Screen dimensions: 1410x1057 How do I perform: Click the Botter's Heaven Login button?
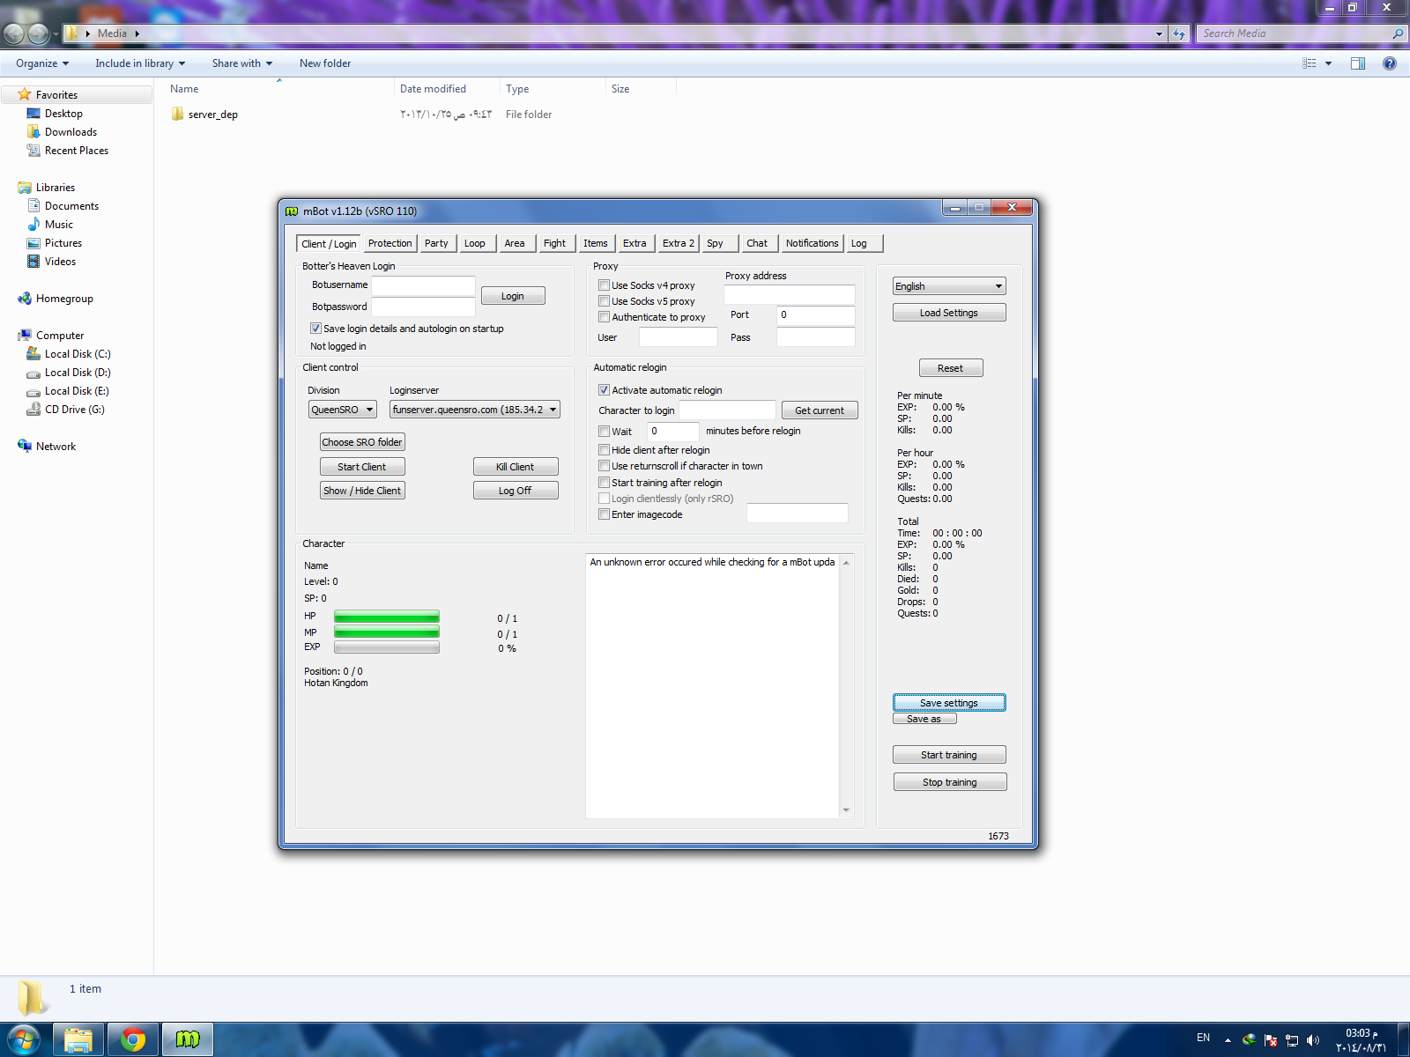click(x=513, y=296)
